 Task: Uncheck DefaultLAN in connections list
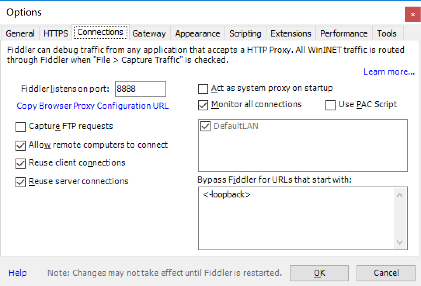(x=205, y=126)
